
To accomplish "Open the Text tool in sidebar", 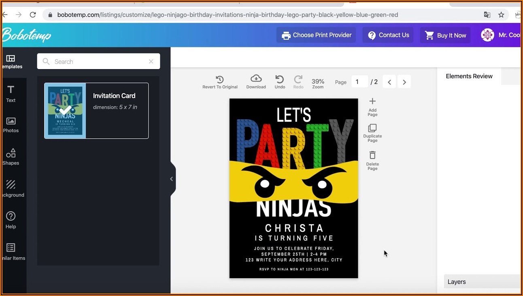I will [11, 93].
